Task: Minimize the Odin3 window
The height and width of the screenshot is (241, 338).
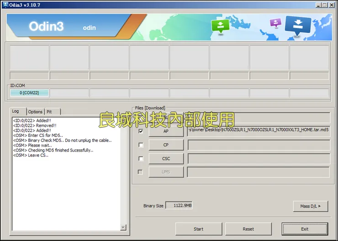Action: [x=318, y=5]
